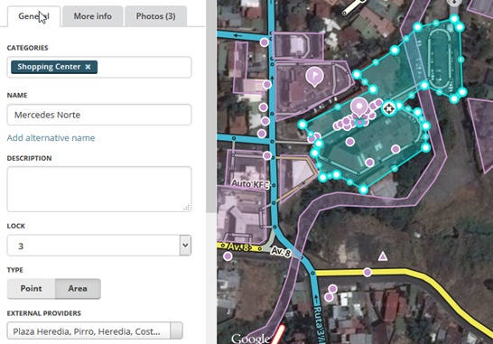493x344 pixels.
Task: Select the purple point on yellow road
Action: point(367,272)
